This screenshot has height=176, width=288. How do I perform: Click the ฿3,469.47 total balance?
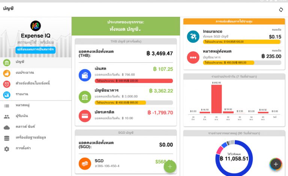point(160,53)
